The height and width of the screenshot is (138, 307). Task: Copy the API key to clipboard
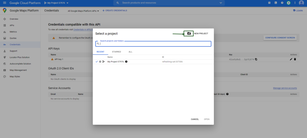tap(256, 59)
